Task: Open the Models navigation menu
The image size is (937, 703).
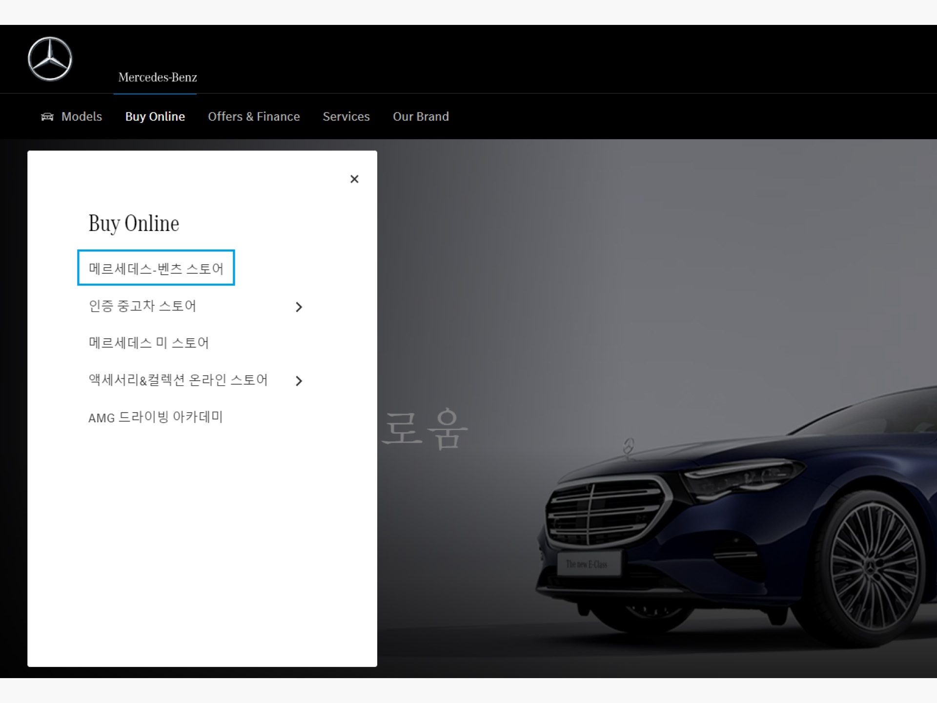Action: point(81,117)
